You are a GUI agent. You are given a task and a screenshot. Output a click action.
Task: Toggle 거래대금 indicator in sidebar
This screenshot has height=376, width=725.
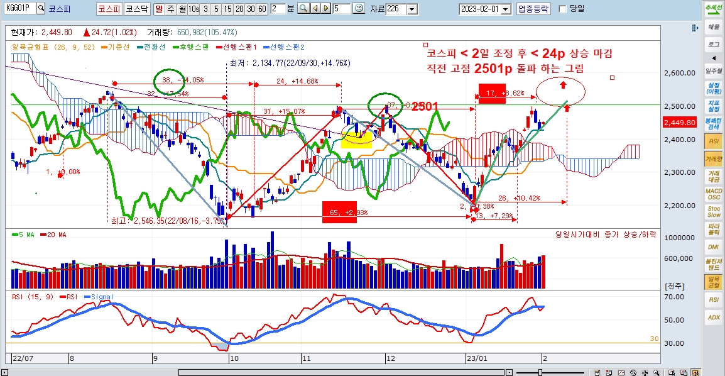tap(714, 177)
